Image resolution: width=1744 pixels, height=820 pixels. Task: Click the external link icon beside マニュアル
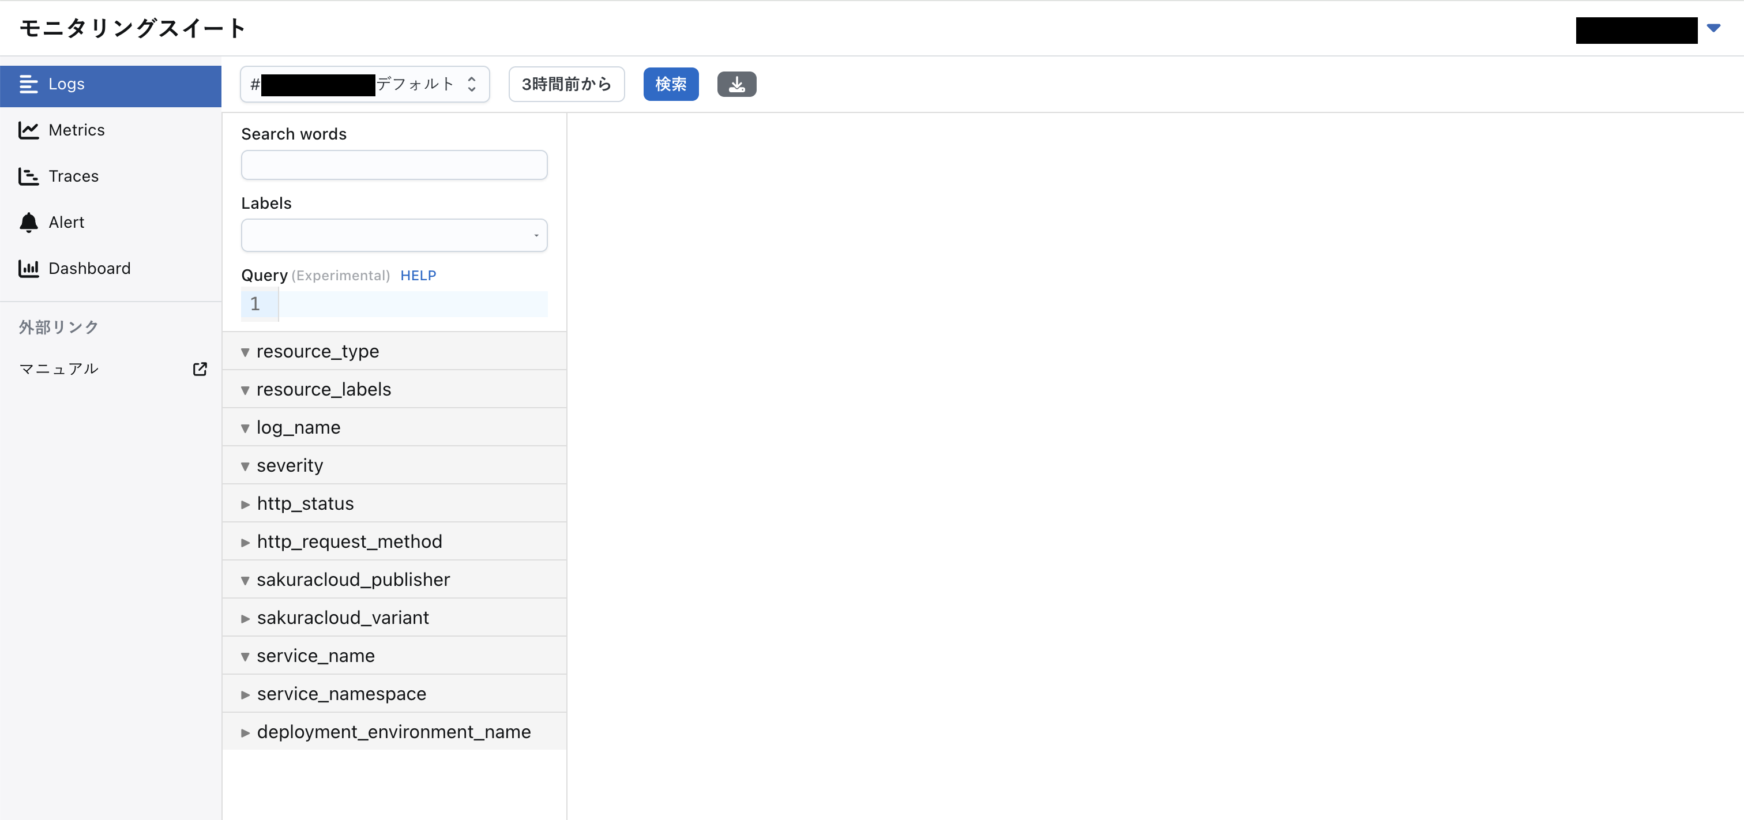(x=200, y=368)
